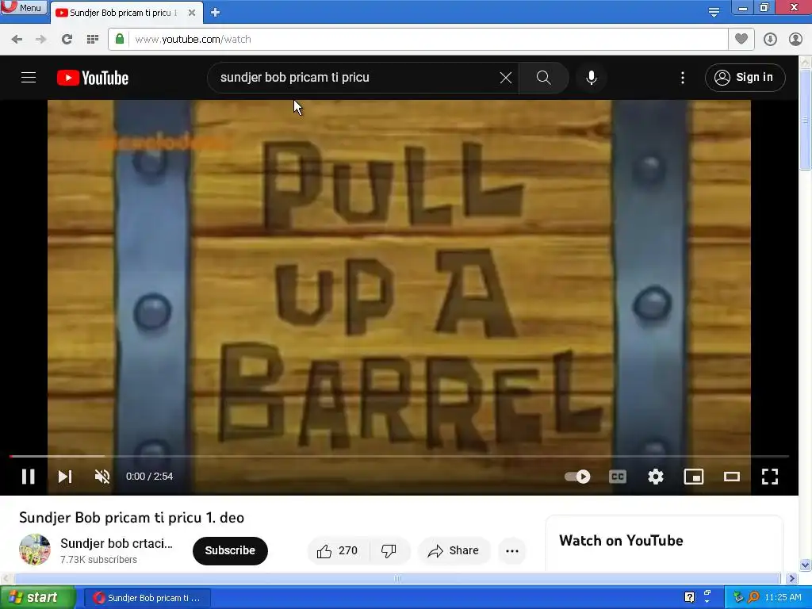Open more actions ellipsis menu

pos(512,550)
